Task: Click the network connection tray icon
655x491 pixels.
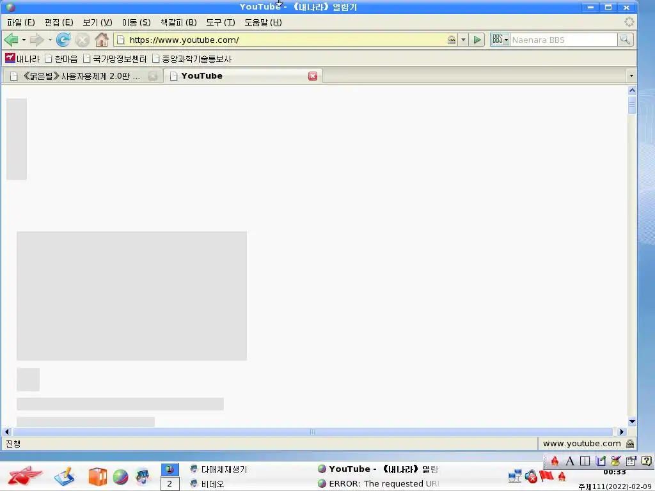Action: pyautogui.click(x=515, y=476)
